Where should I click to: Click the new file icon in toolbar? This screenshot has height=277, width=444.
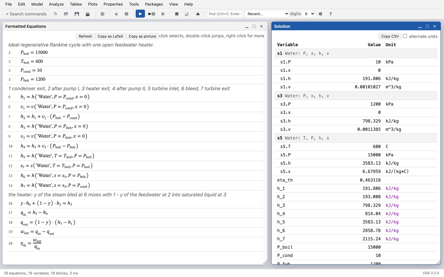(x=55, y=14)
